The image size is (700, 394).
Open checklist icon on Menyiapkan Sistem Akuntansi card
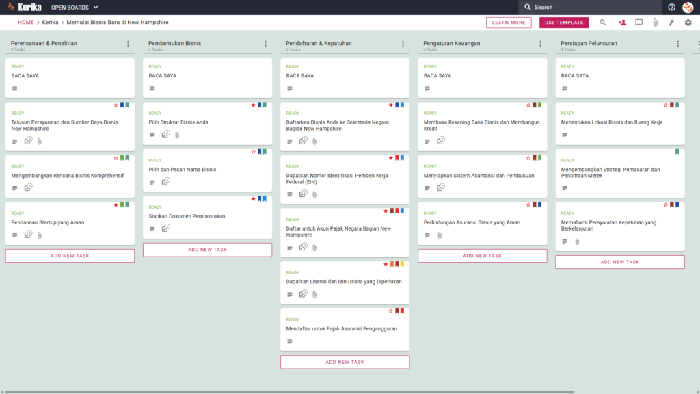click(441, 187)
